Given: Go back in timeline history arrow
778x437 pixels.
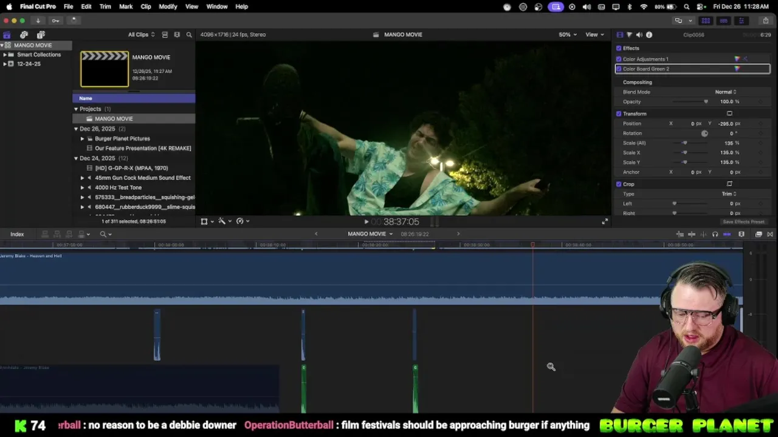Looking at the screenshot, I should [x=316, y=234].
